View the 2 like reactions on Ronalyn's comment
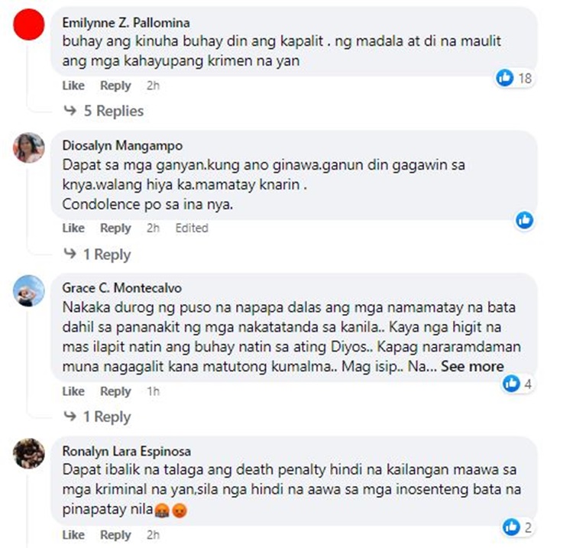Screen dimensions: 573x548 pos(517,527)
